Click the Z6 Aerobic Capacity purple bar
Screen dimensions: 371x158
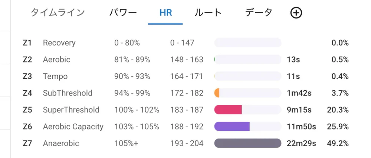click(232, 127)
